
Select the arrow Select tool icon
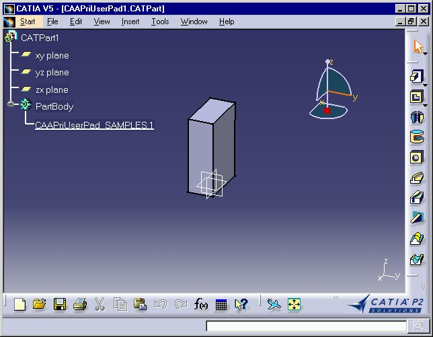[x=418, y=46]
